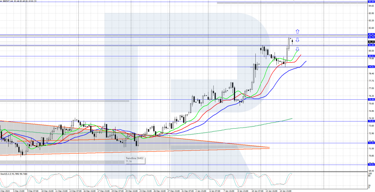
Task: Click the 9 Dec 07:00 time axis label
Action: point(33,190)
